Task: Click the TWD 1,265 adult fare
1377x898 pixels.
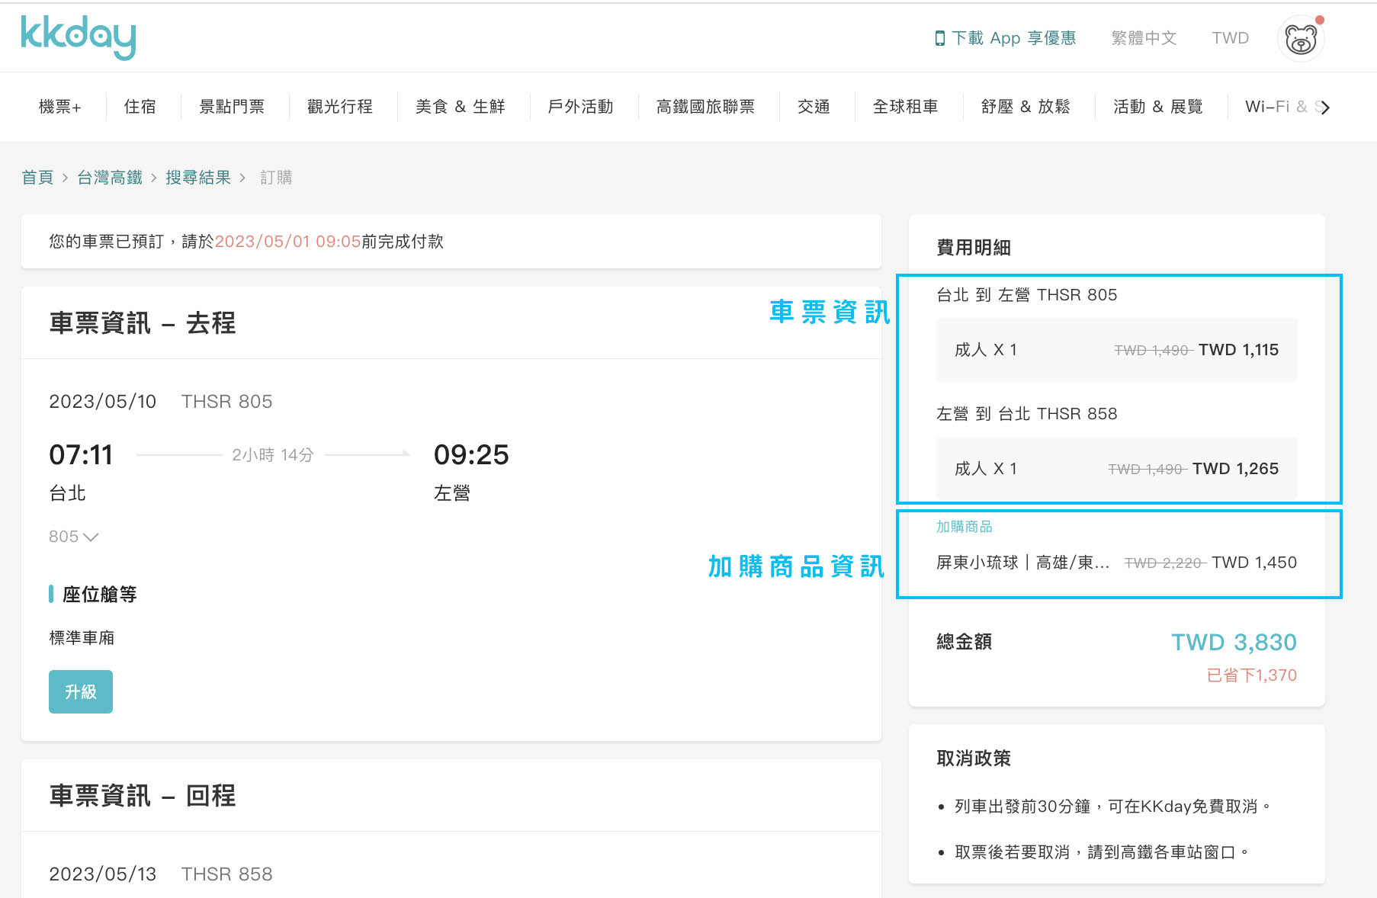Action: [x=1235, y=469]
